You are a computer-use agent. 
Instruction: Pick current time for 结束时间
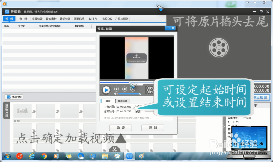(138, 111)
